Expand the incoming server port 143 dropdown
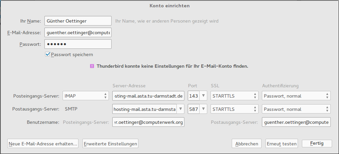339x154 pixels. (x=204, y=96)
